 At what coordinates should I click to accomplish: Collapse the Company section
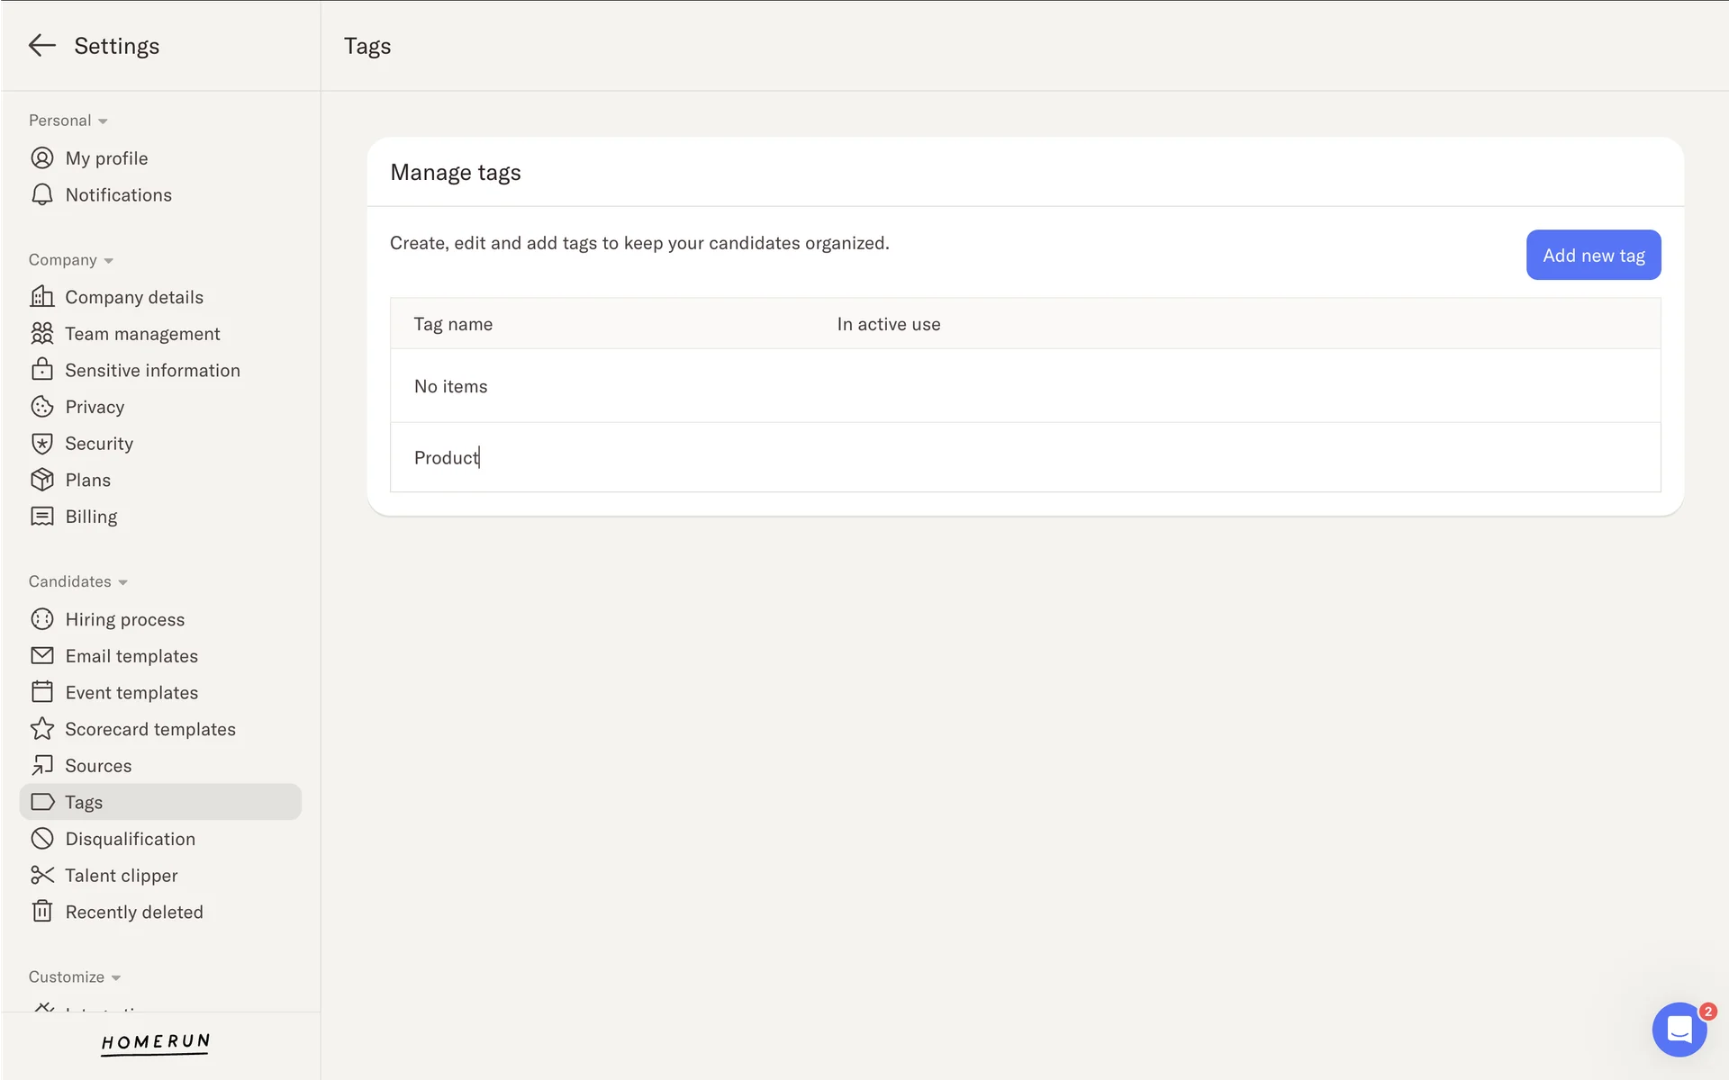[x=70, y=260]
